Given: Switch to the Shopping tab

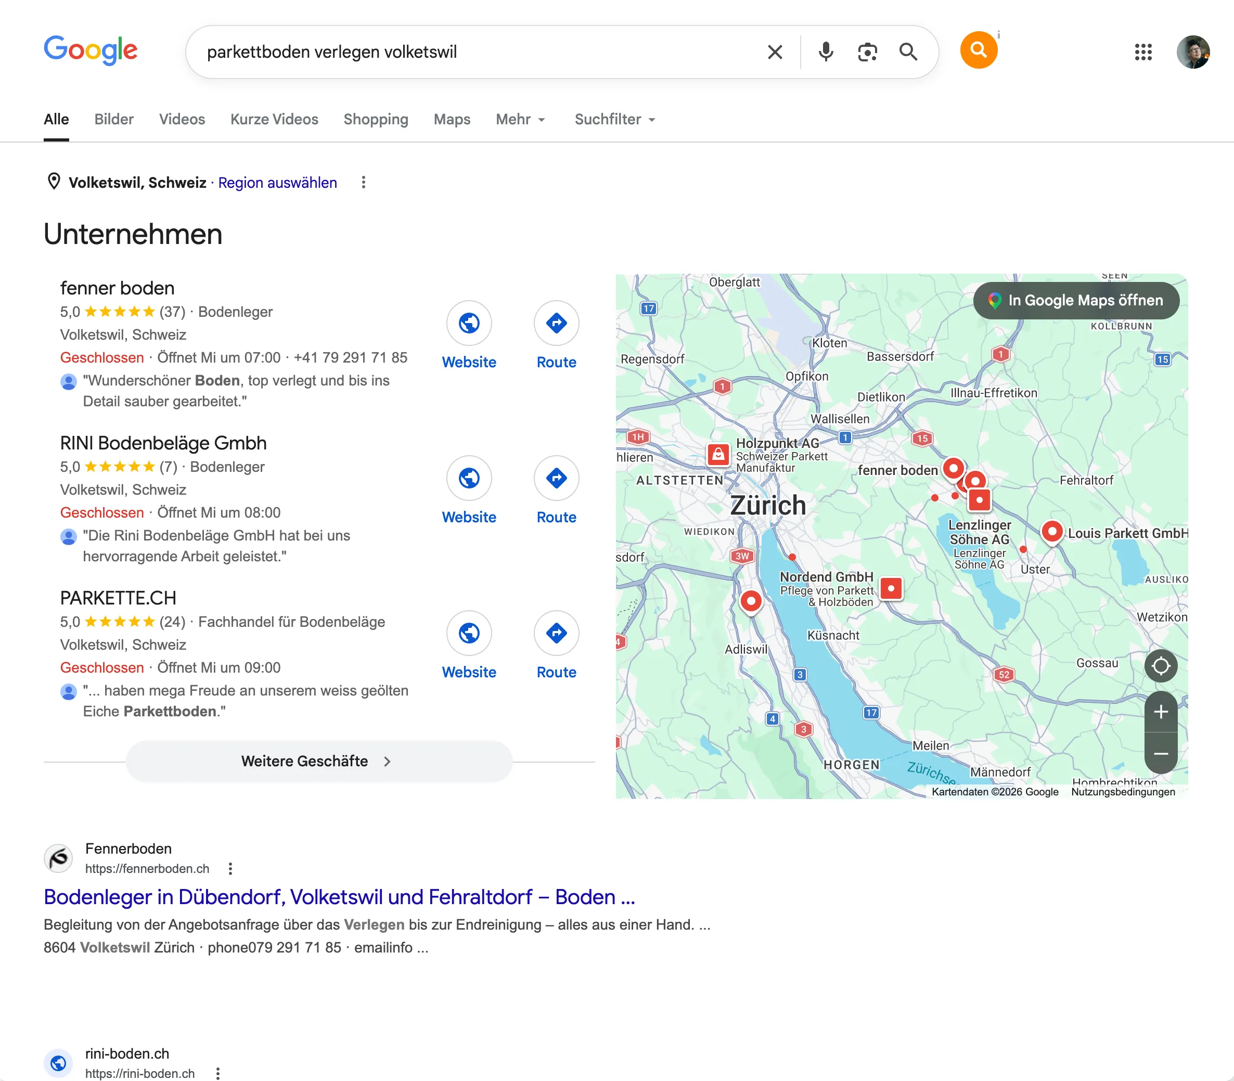Looking at the screenshot, I should 376,120.
